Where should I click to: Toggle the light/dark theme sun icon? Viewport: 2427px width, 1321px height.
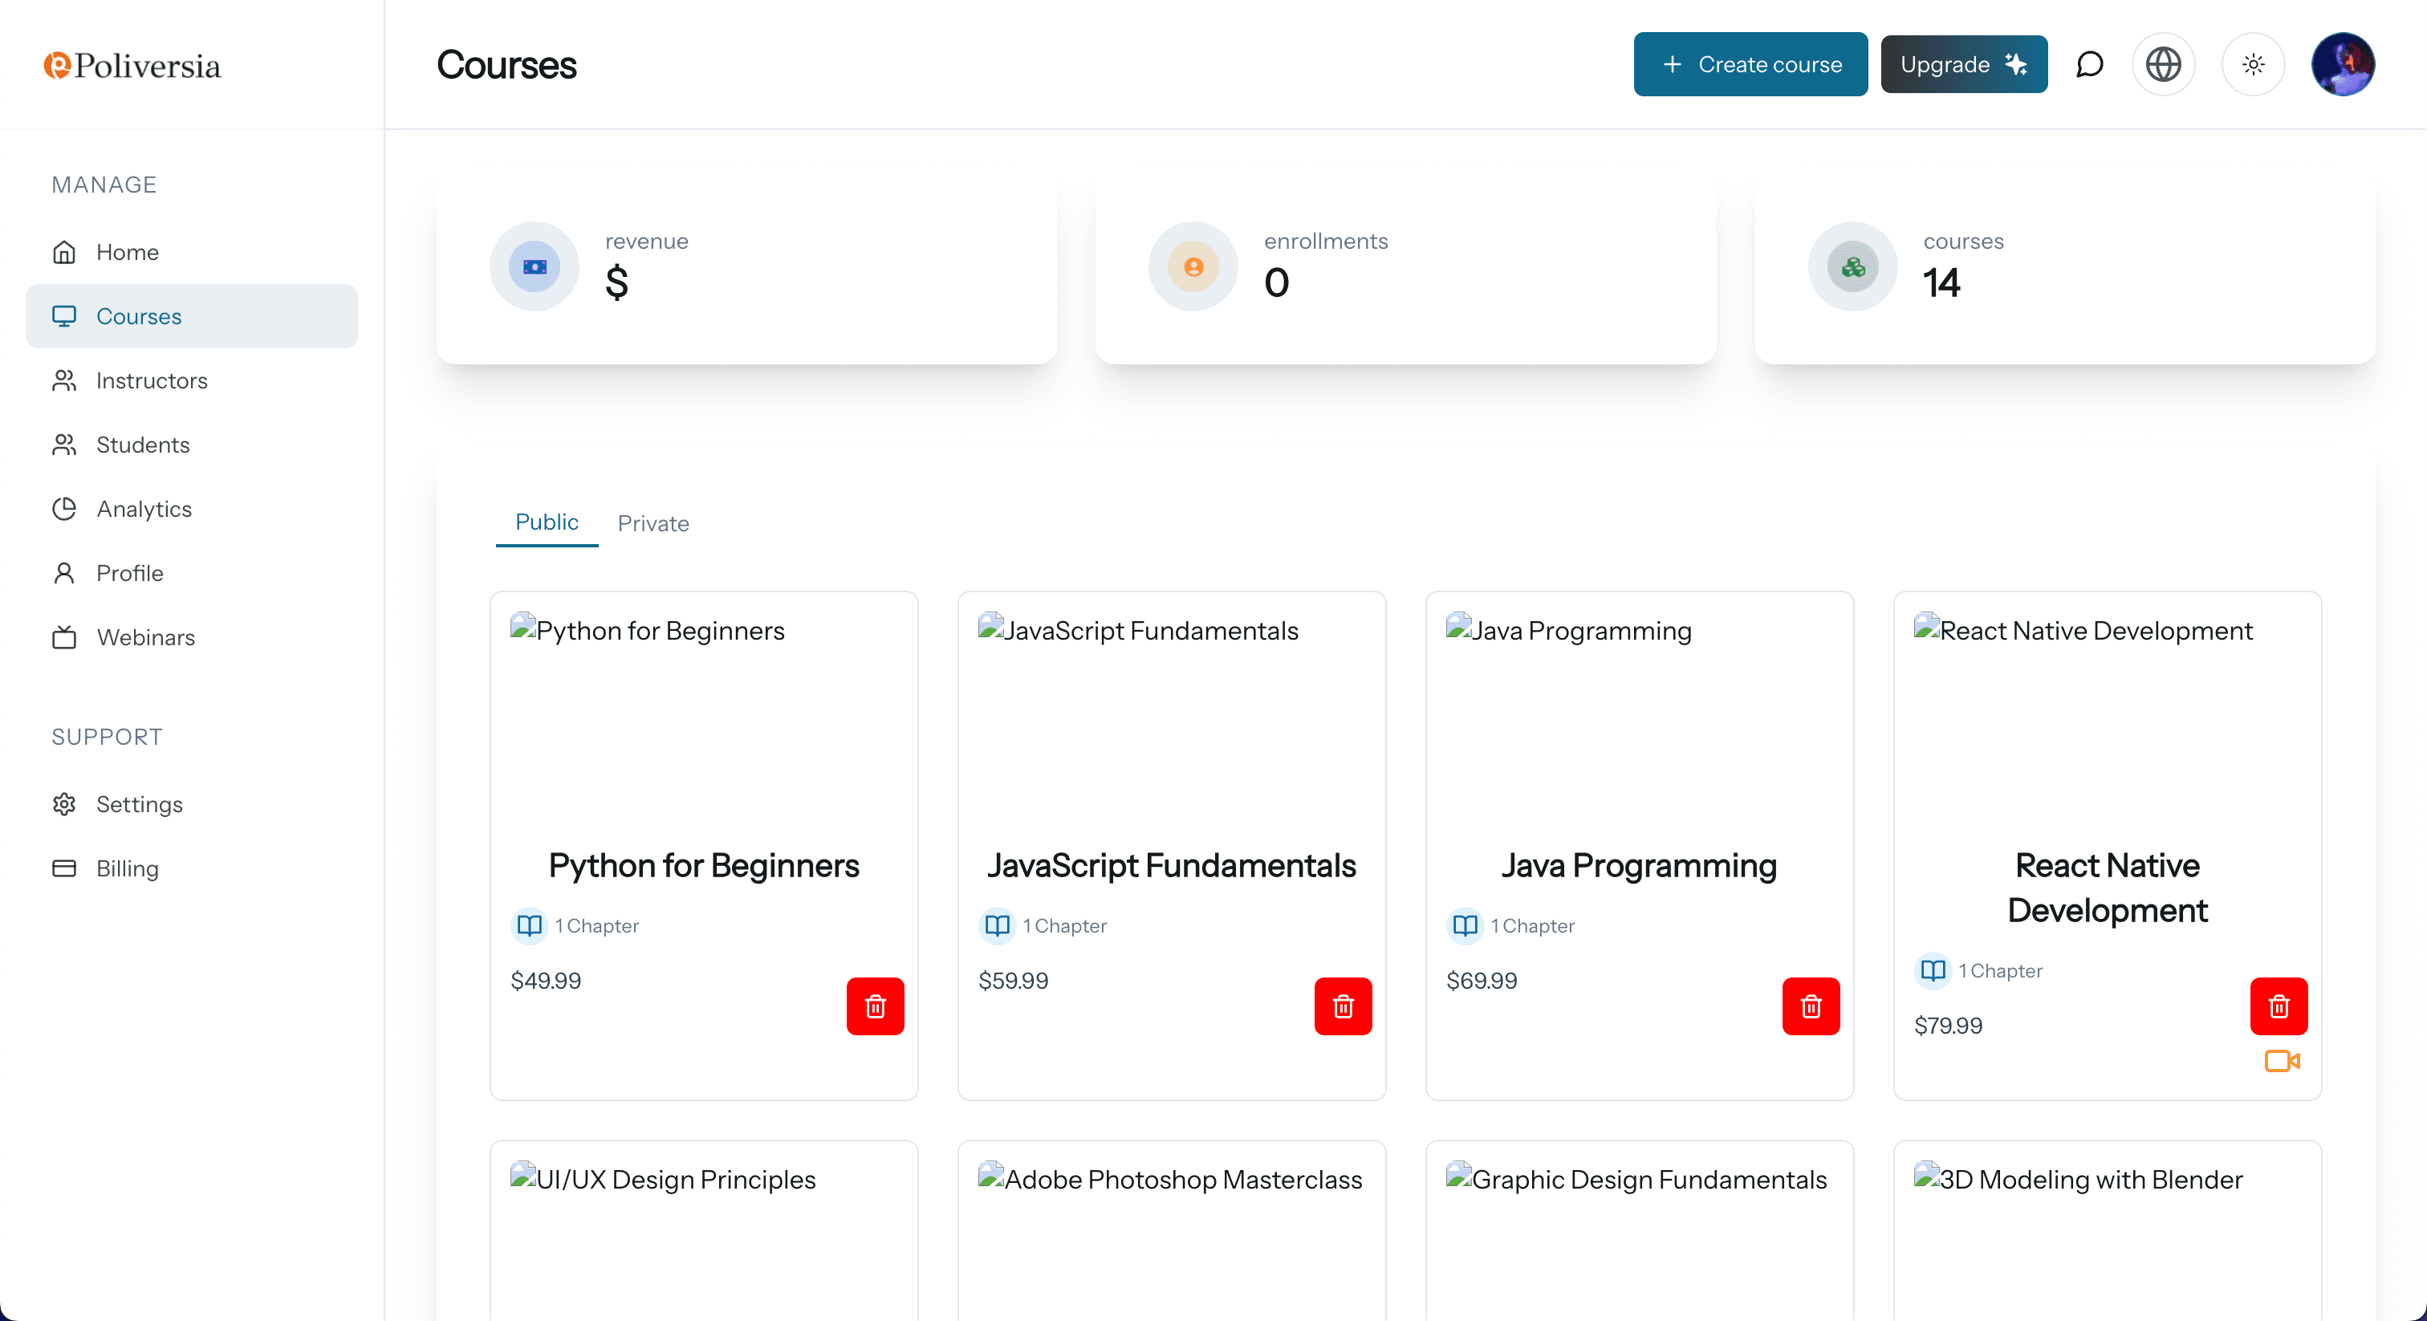click(2253, 64)
